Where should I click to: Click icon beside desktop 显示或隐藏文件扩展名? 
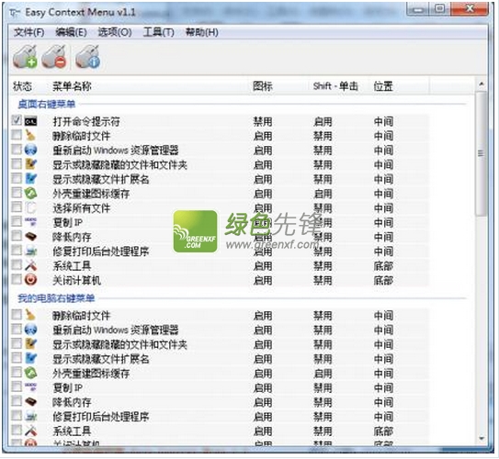[31, 179]
